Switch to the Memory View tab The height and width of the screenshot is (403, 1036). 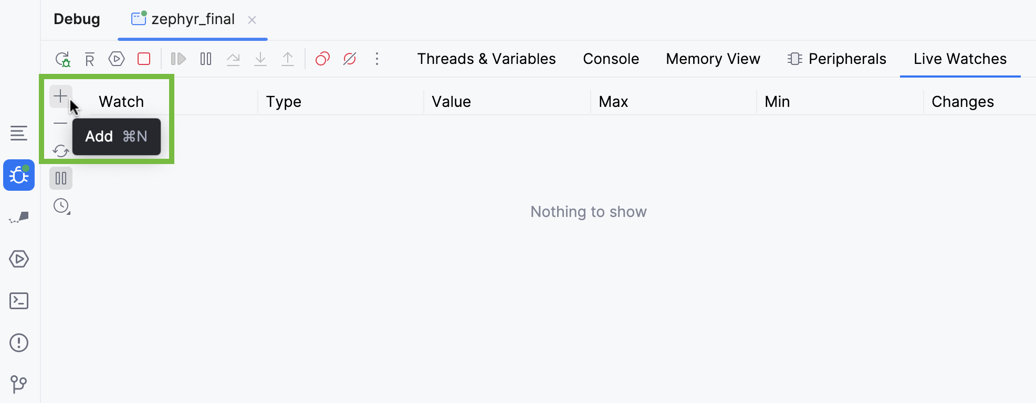(x=713, y=59)
